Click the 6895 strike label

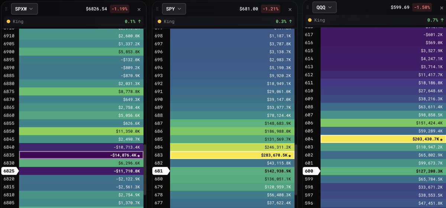9,59
